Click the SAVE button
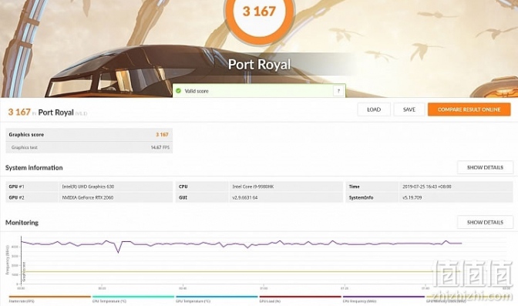 (x=409, y=109)
